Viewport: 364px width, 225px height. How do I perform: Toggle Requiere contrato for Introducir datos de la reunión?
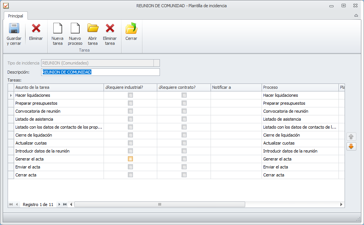click(184, 151)
